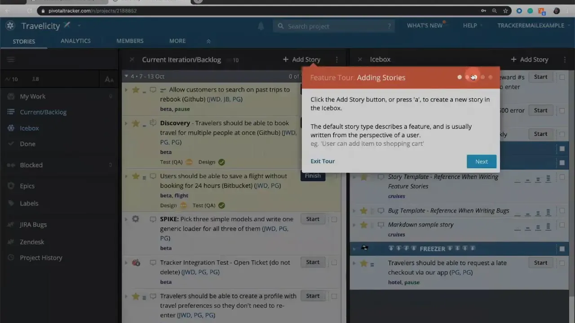Expand the Current Iteration/Backlog panel options menu
Screen dimensions: 575x323
[336, 59]
